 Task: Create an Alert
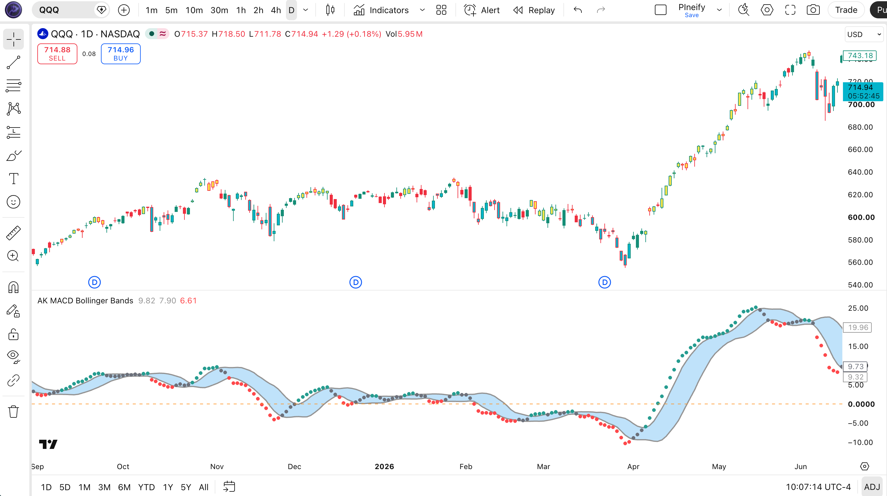click(x=482, y=10)
